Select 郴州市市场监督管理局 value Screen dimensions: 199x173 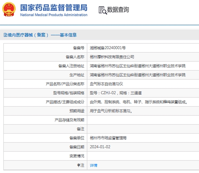(x=108, y=138)
